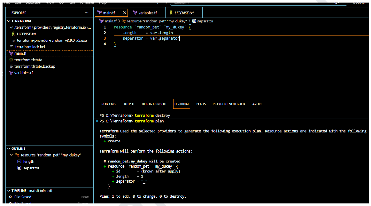Click the file icon beside .terraform.lock.hcl

pos(12,47)
